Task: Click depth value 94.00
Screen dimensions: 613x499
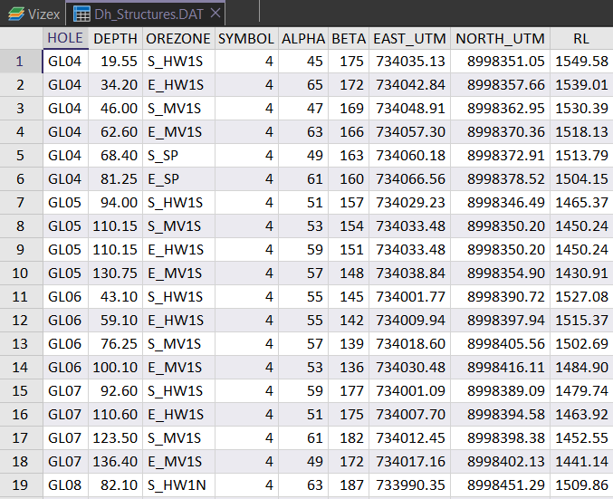Action: 115,203
